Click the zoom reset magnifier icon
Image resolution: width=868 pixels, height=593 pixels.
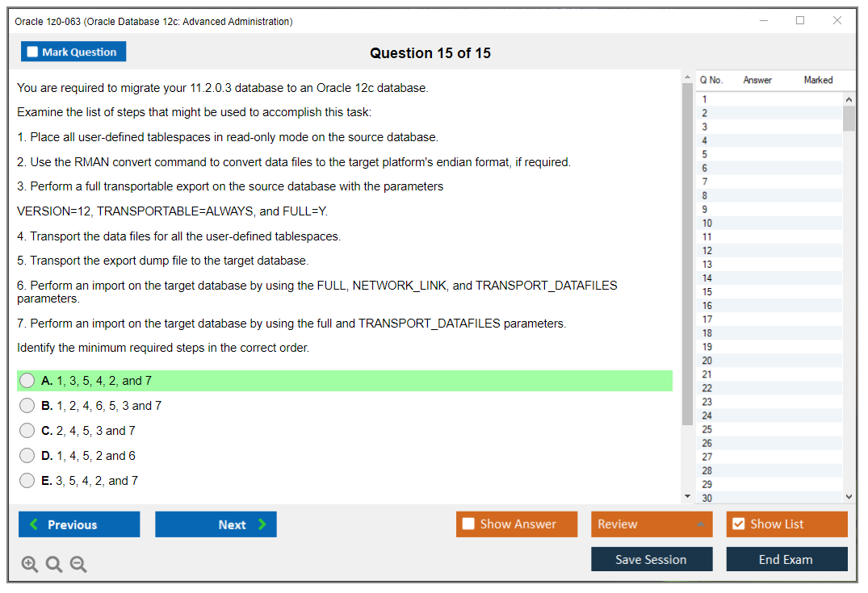[x=54, y=564]
